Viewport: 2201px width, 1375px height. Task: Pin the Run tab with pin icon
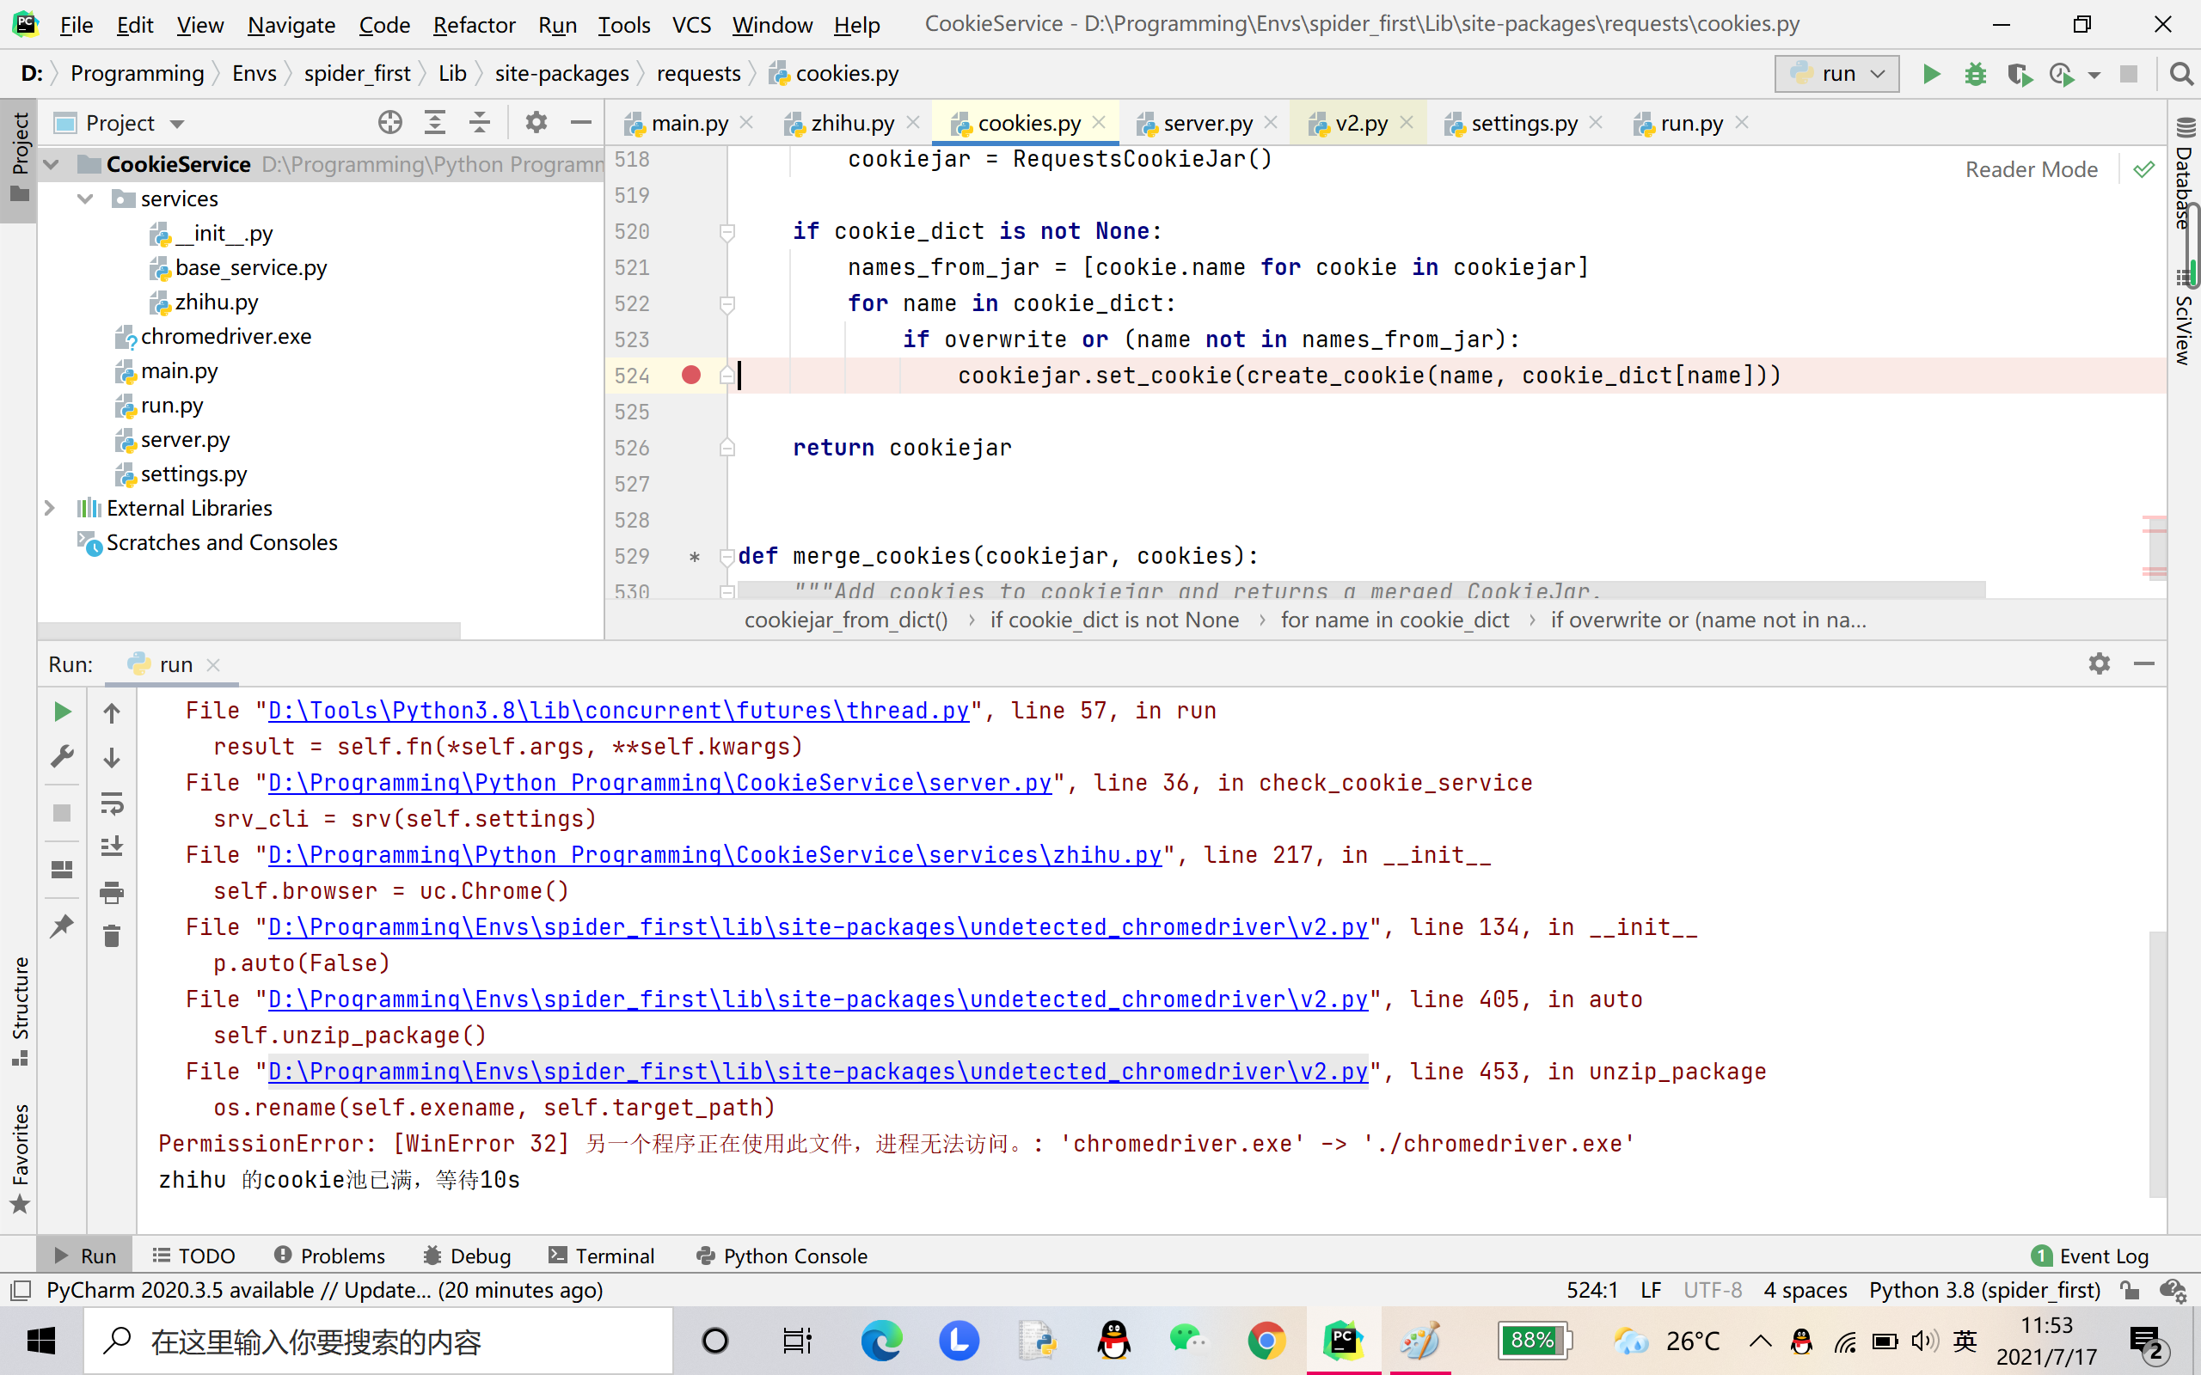[x=62, y=926]
